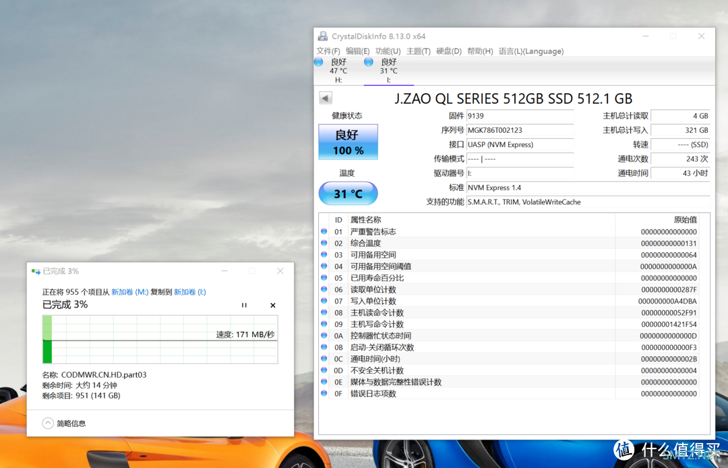Viewport: 728px width, 468px height.
Task: Cancel the file copy with the X button
Action: (x=273, y=305)
